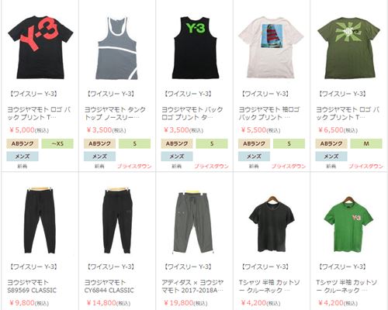Open the ヨウジヤマモト 袖ロゴ バックプリント title link
This screenshot has width=388, height=310.
(x=269, y=113)
